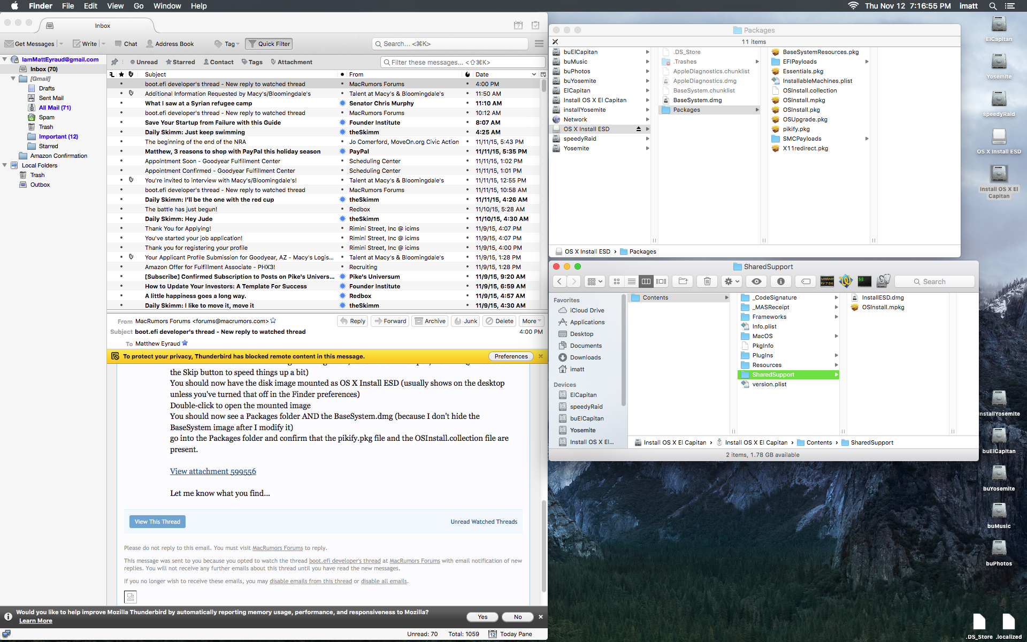This screenshot has width=1027, height=642.
Task: Open the Go menu
Action: (x=139, y=6)
